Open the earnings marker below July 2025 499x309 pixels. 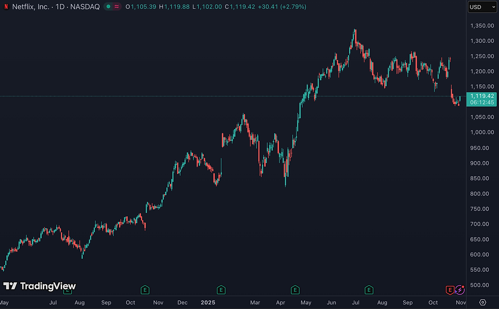(369, 290)
